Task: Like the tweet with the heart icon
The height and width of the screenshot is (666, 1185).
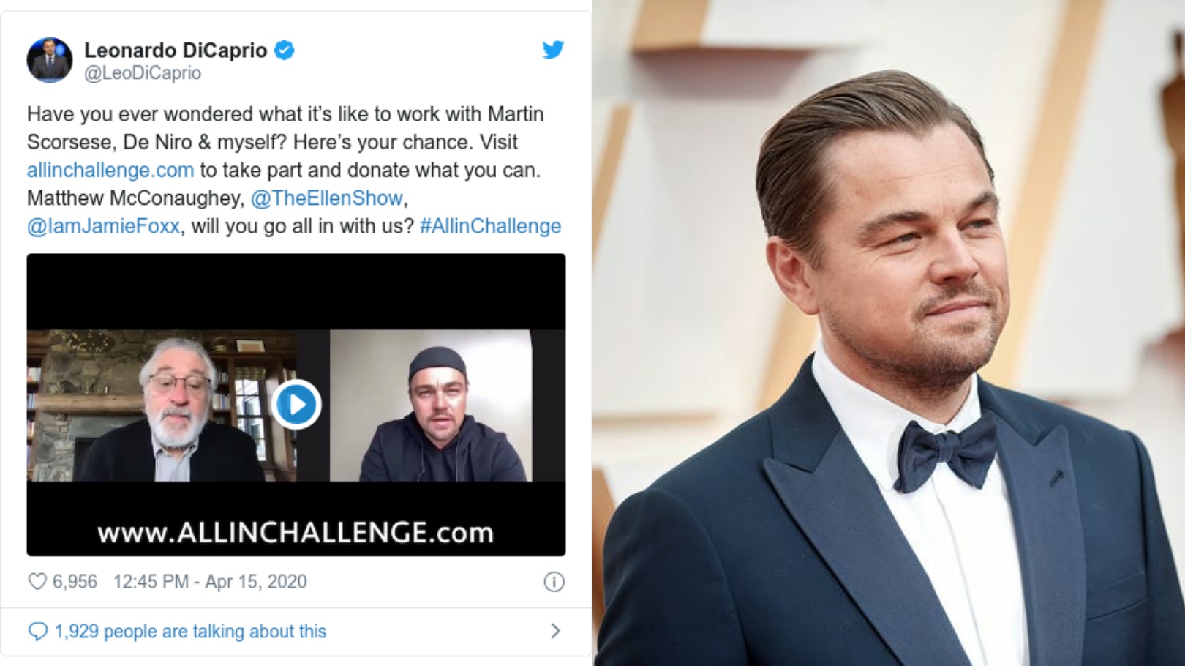Action: click(37, 582)
